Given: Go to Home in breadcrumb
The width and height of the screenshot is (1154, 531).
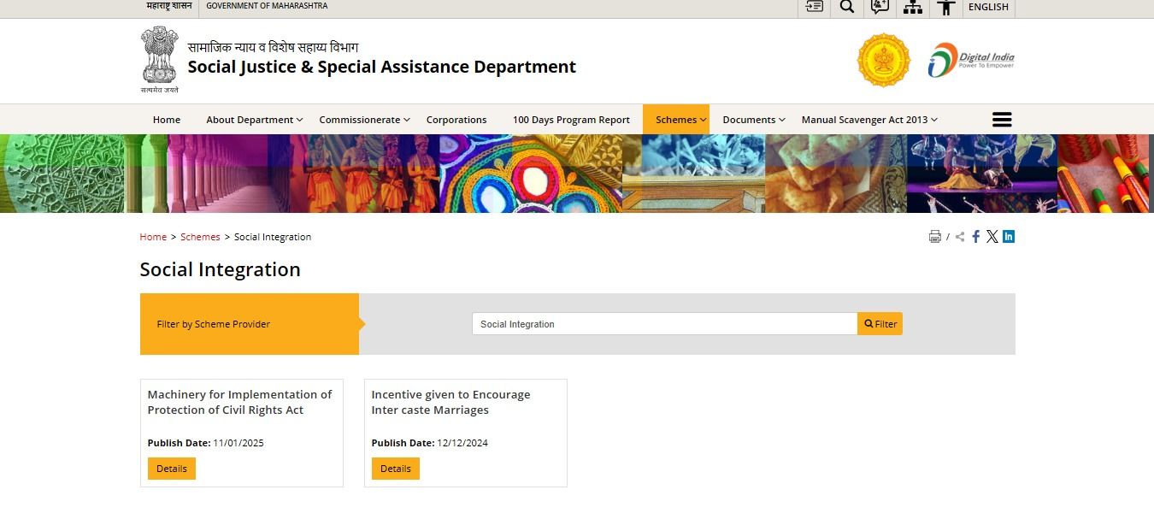Looking at the screenshot, I should (x=153, y=237).
